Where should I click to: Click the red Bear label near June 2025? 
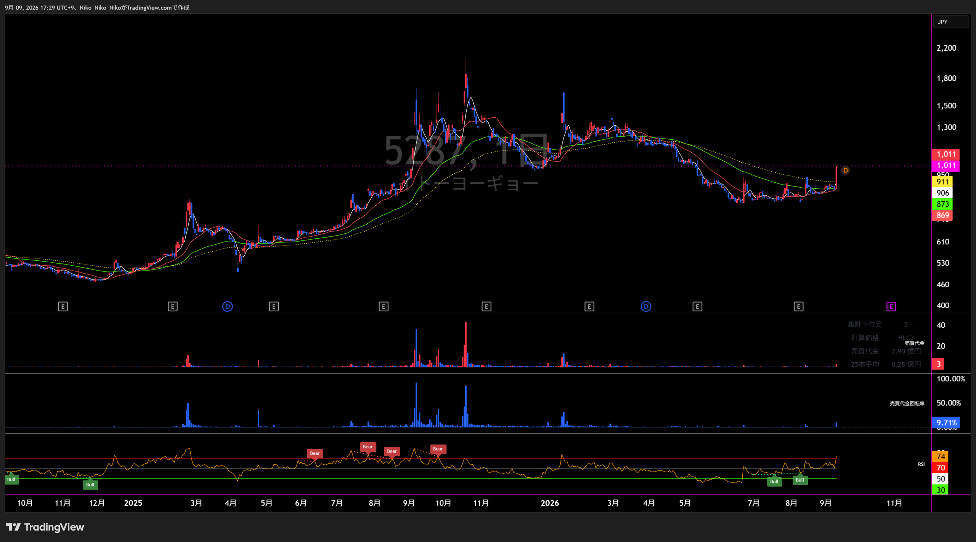point(315,453)
